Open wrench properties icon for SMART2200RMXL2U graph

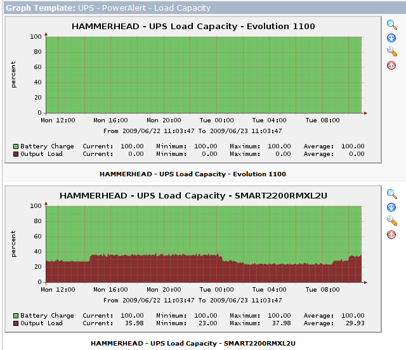click(392, 221)
